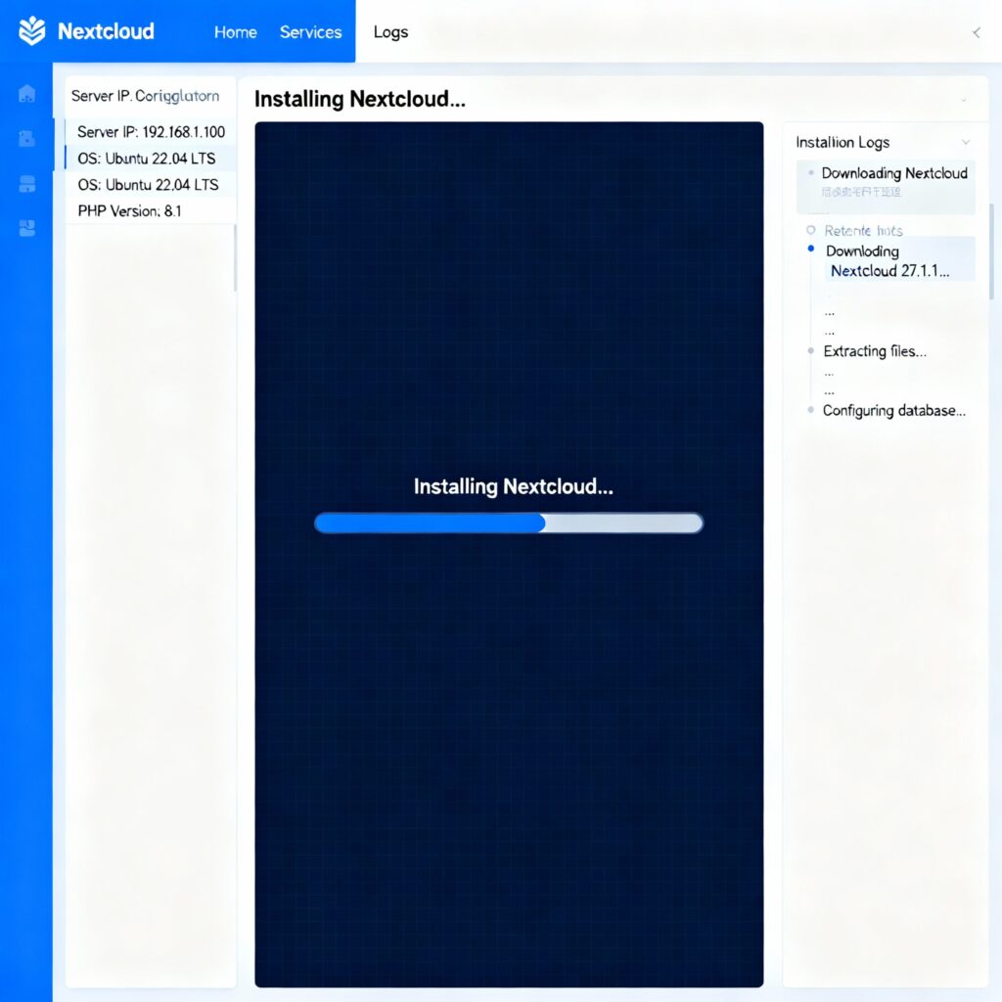Select the Server IP 192.168.1.100 row
Image resolution: width=1002 pixels, height=1002 pixels.
151,132
